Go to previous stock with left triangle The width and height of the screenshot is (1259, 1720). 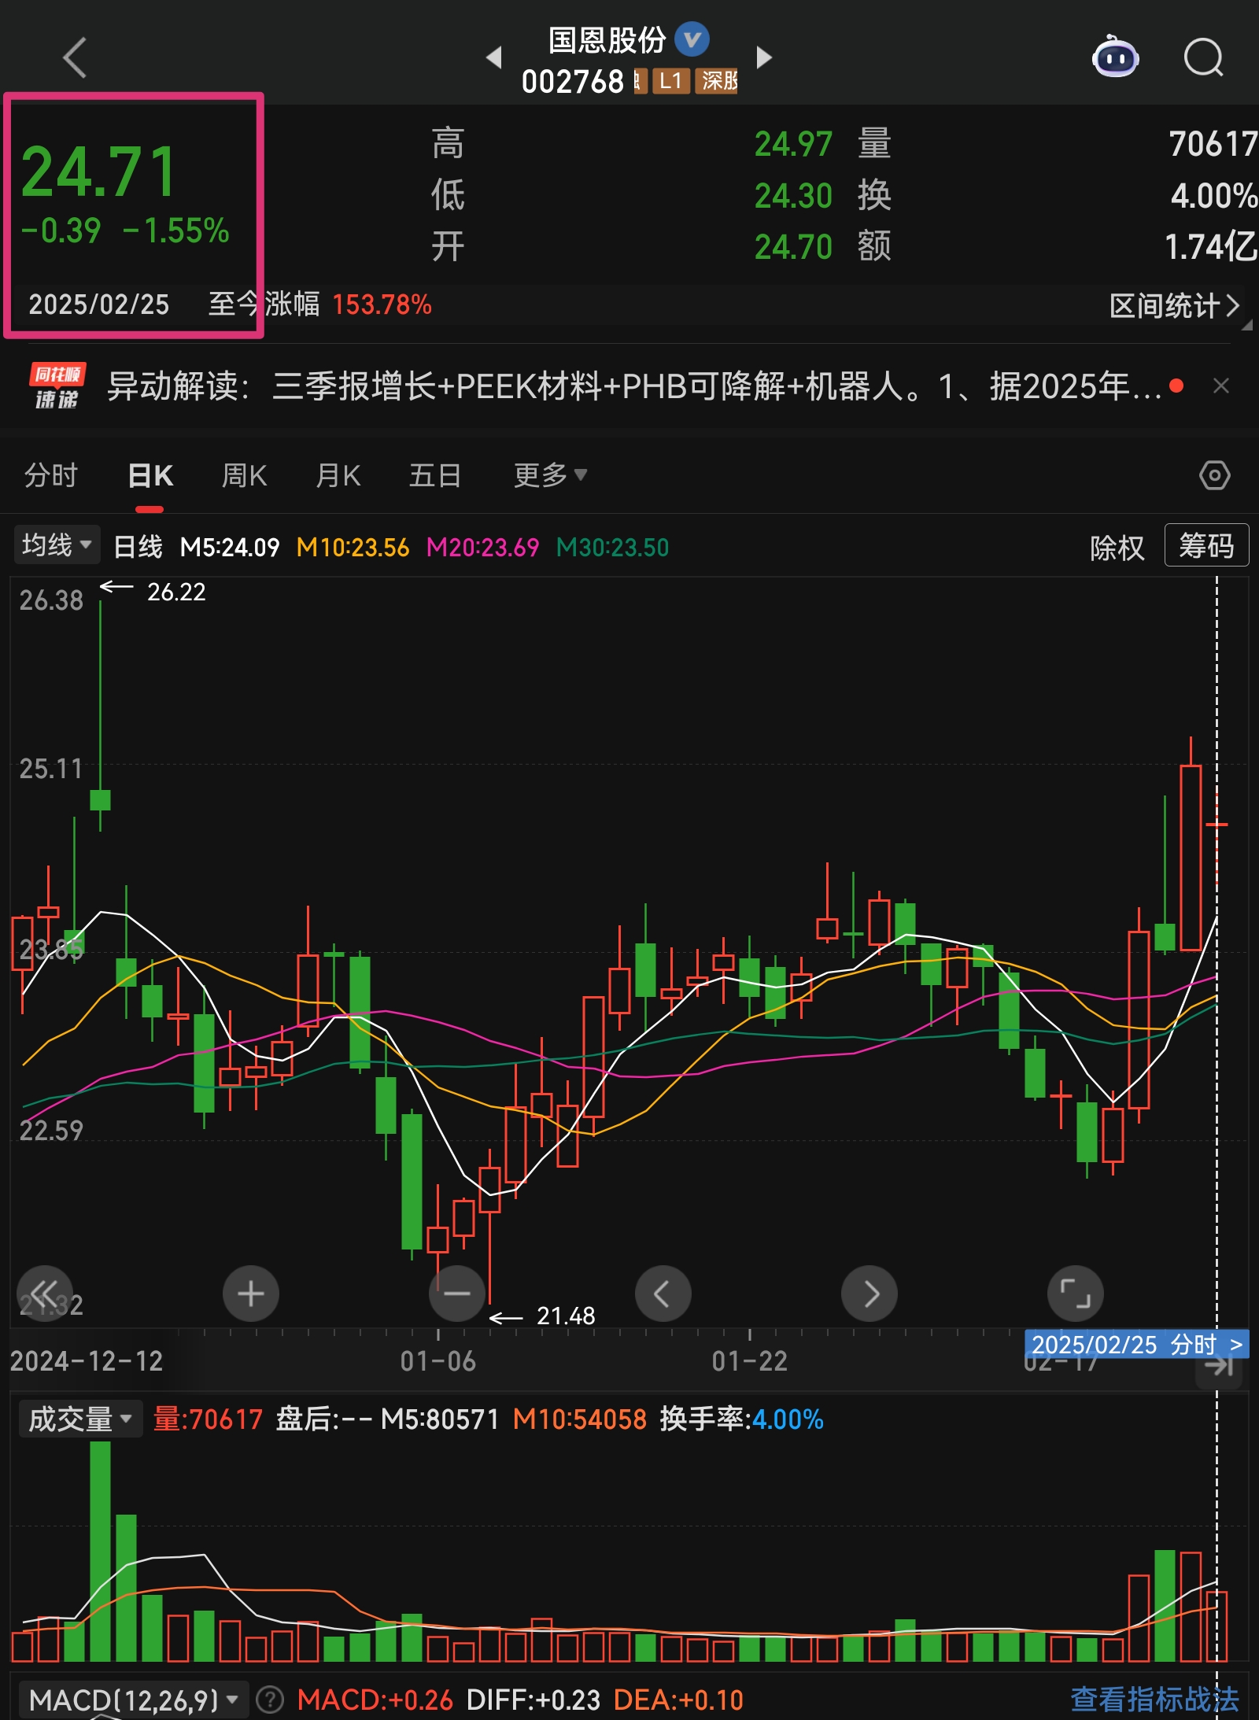coord(494,57)
